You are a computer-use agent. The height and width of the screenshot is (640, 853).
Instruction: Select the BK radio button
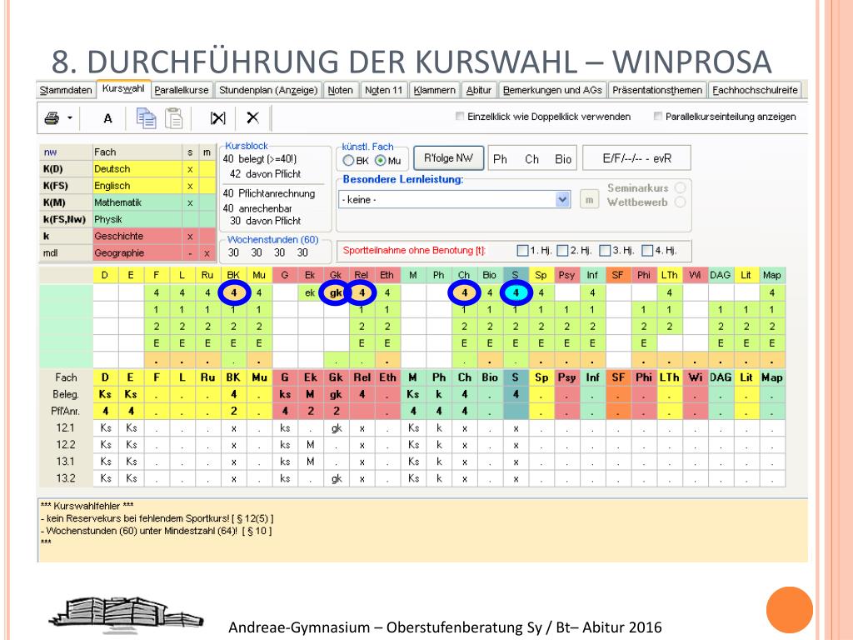point(348,161)
